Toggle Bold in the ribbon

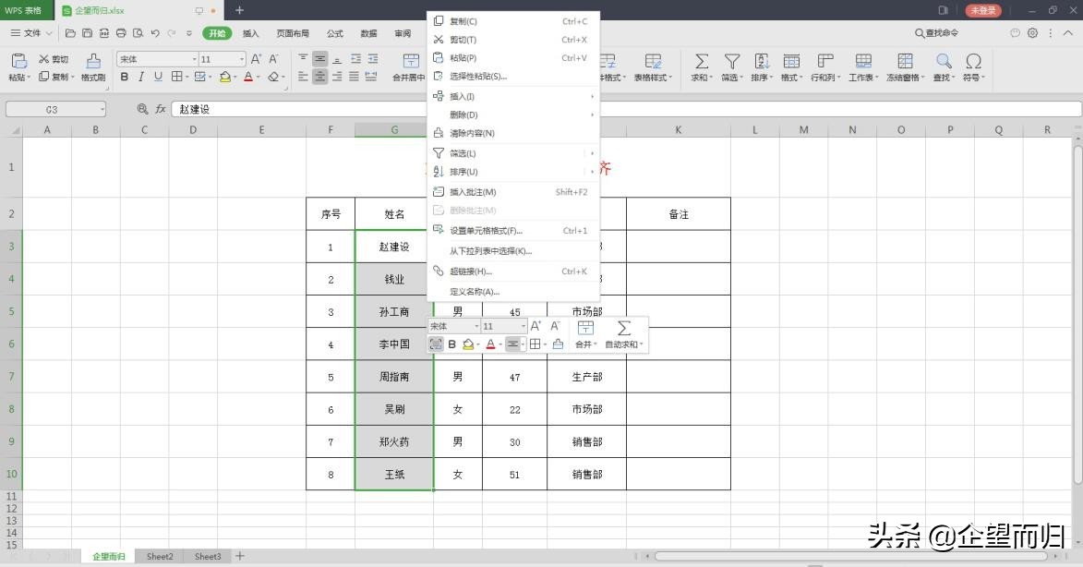(x=125, y=77)
